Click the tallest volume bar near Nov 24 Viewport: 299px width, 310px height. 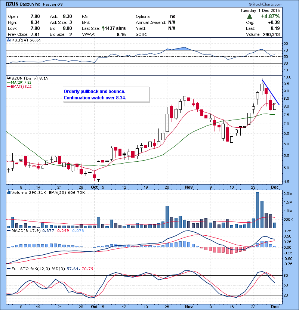(258, 210)
